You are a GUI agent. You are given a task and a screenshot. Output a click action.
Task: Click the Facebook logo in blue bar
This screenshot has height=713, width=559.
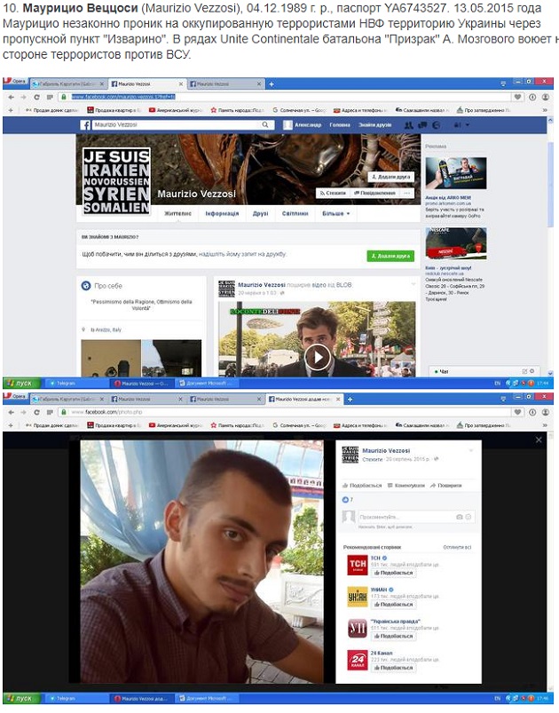tap(86, 125)
